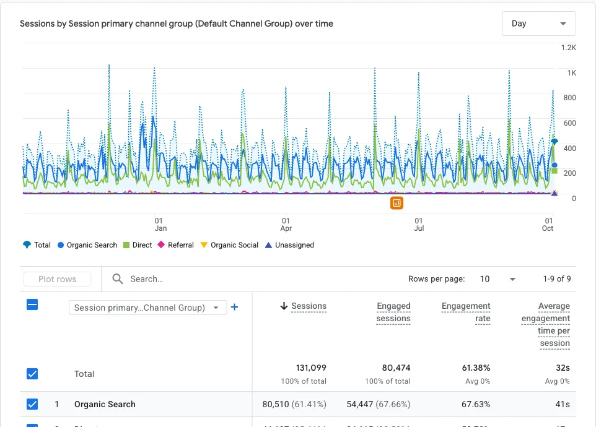Toggle Organic Search legend entry
This screenshot has height=427, width=596.
click(x=87, y=245)
